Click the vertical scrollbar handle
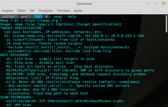This screenshot has width=168, height=107. click(x=166, y=24)
